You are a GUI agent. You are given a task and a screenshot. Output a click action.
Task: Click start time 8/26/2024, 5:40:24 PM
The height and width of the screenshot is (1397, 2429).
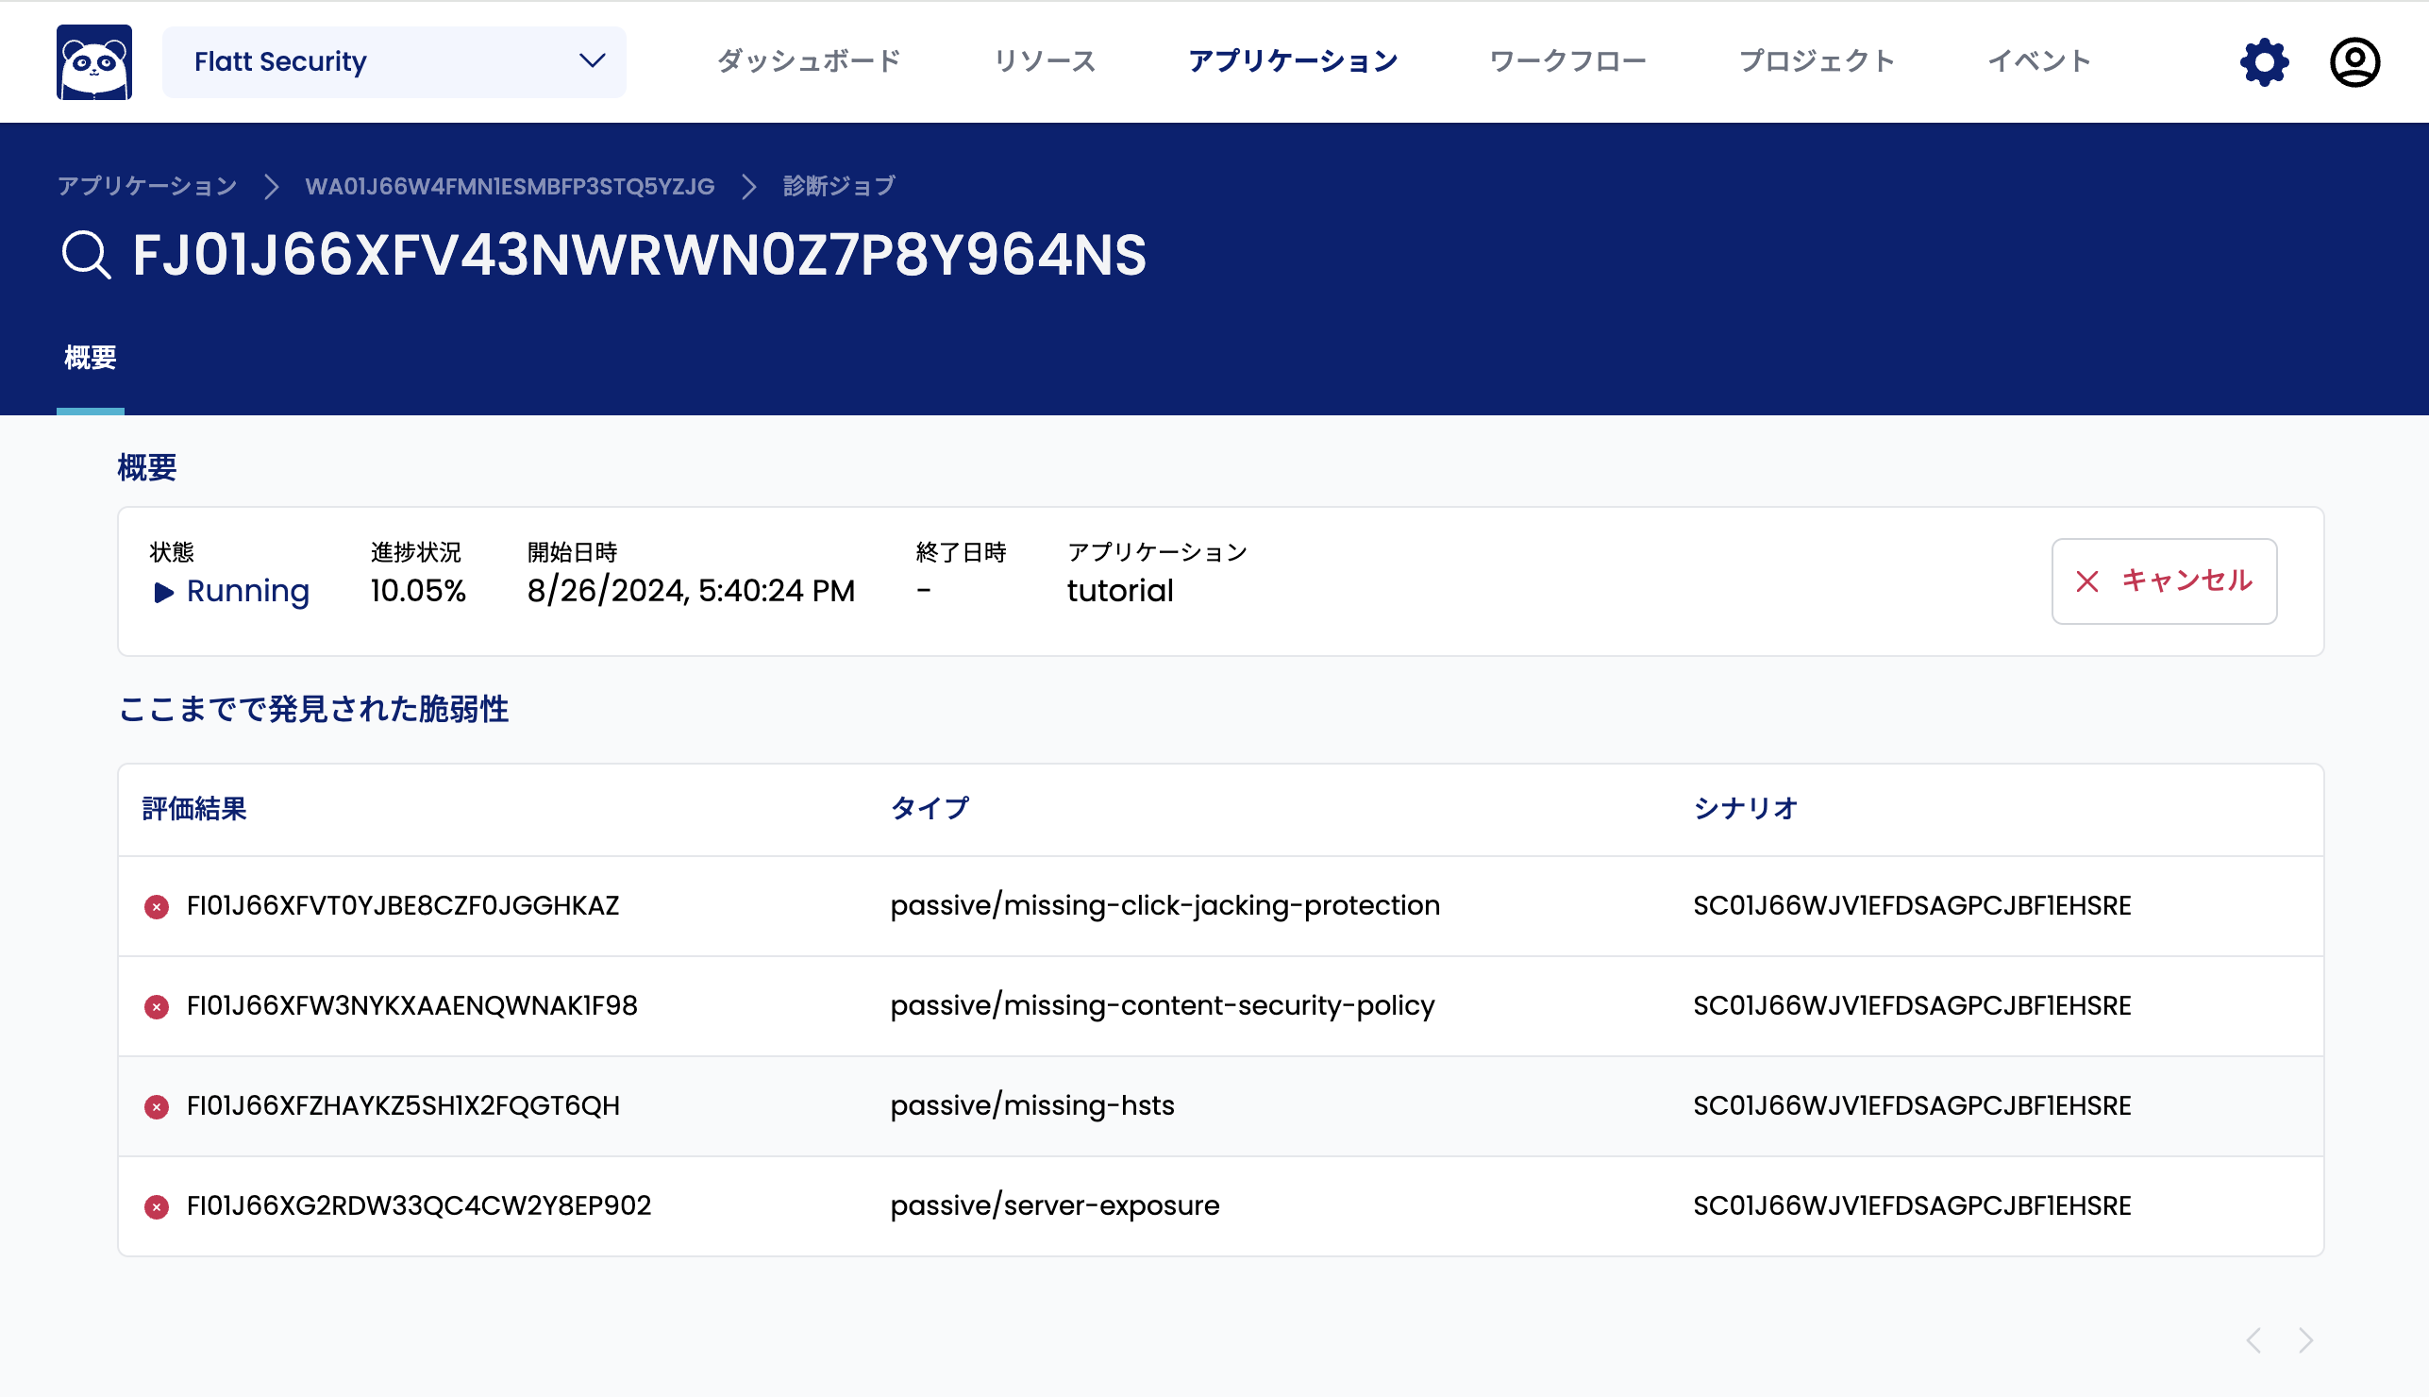[x=691, y=591]
